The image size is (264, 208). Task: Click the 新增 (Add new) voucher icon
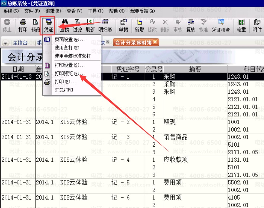tap(139, 25)
